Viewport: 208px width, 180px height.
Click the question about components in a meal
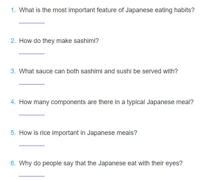[106, 102]
